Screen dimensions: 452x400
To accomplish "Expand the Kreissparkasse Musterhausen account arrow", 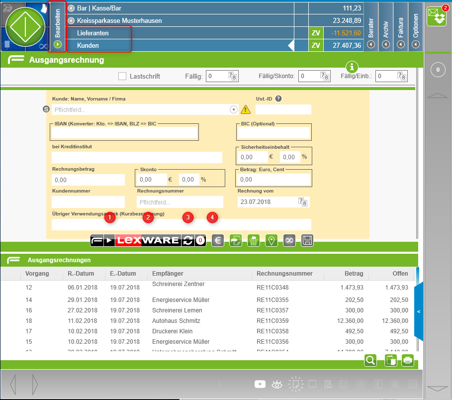I will [x=71, y=21].
